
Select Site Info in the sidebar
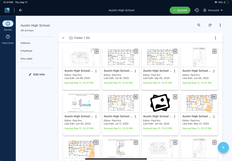pos(8,26)
